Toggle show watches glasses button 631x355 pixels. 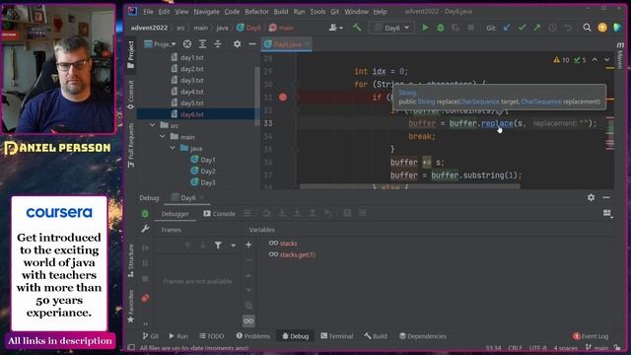tap(248, 320)
